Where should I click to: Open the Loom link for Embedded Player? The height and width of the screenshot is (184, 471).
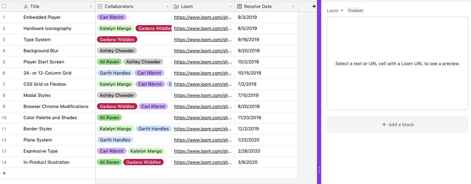pos(203,17)
